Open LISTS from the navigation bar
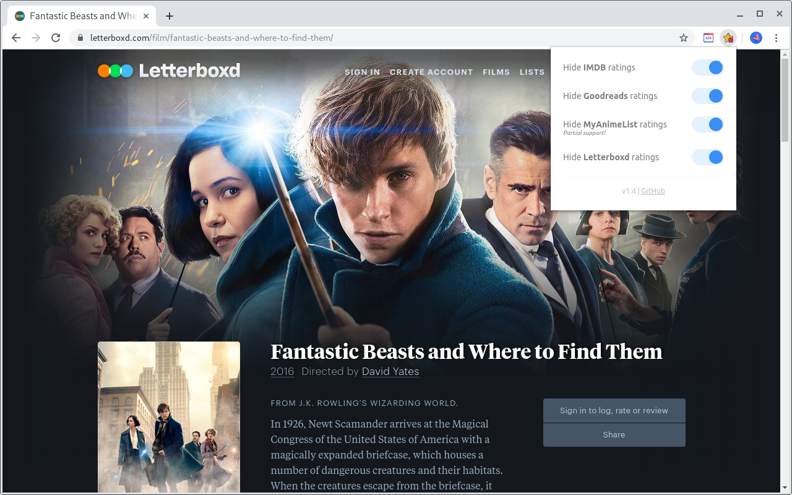This screenshot has width=792, height=495. 532,72
